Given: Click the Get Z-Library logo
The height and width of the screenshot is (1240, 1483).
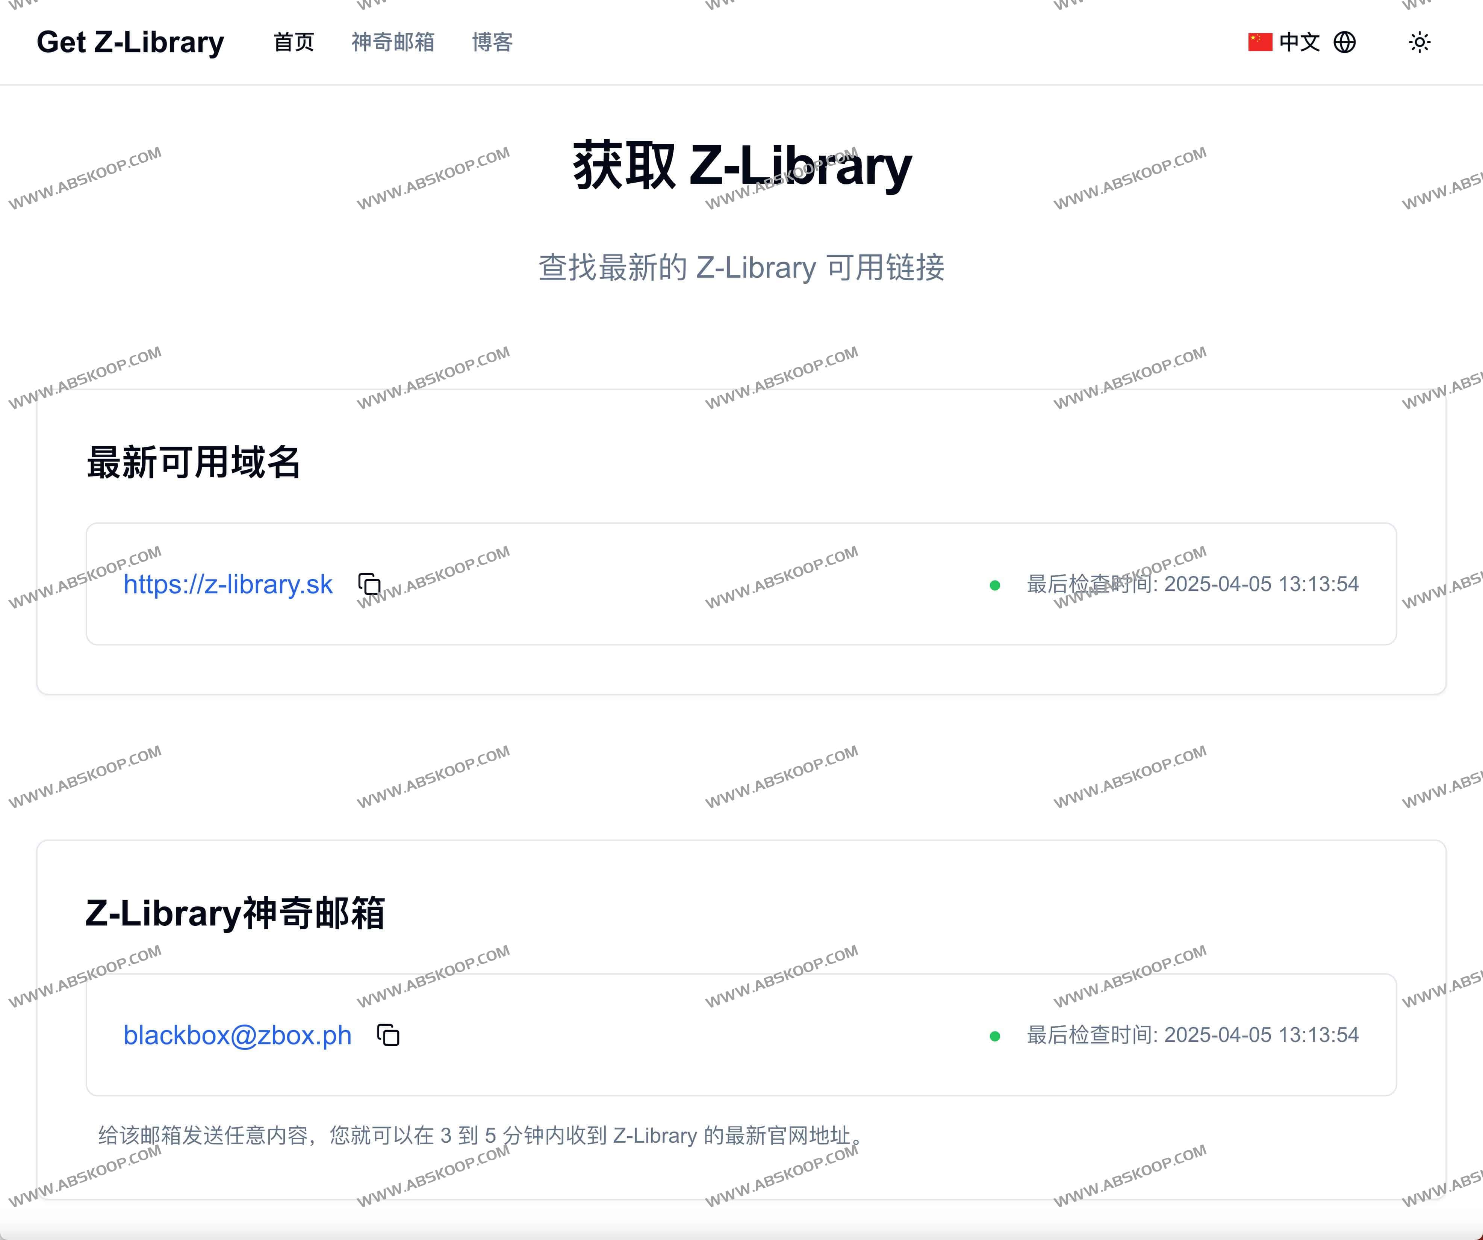Looking at the screenshot, I should click(x=130, y=42).
